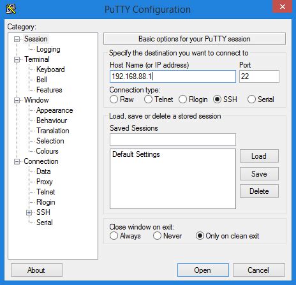296x285 pixels.
Task: Open the Proxy settings category
Action: pyautogui.click(x=45, y=182)
